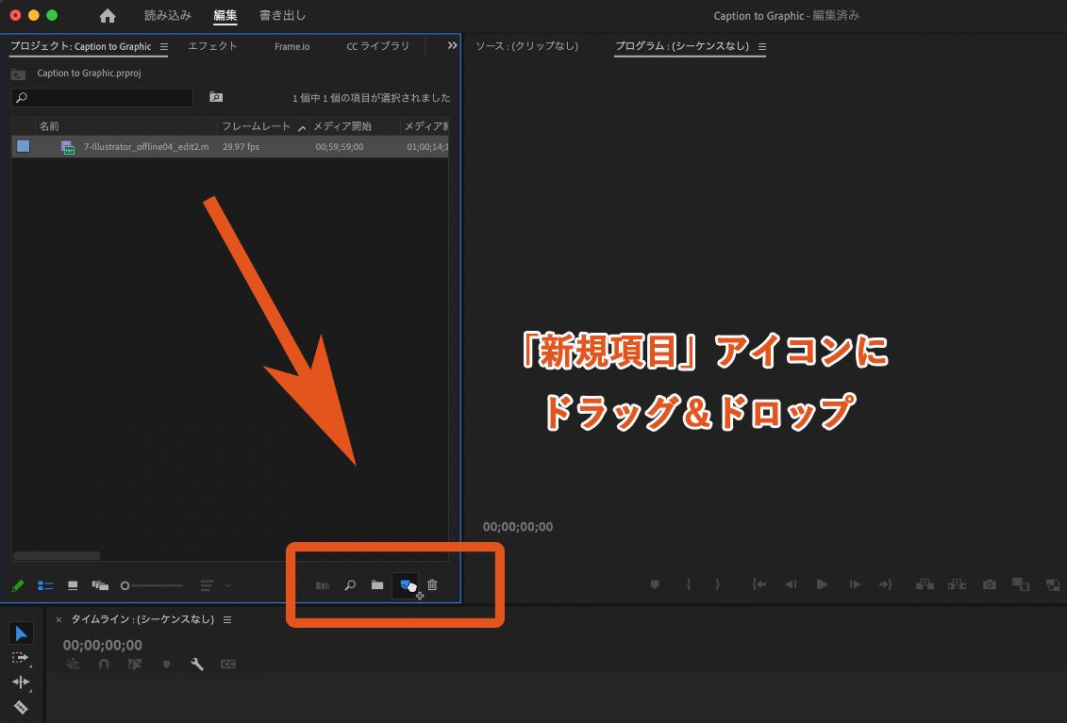1067x723 pixels.
Task: Click the Find magnifier icon in project footer
Action: [x=350, y=585]
